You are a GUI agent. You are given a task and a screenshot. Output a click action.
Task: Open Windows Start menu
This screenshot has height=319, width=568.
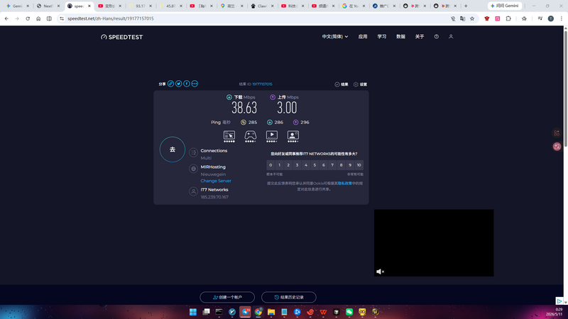click(193, 312)
